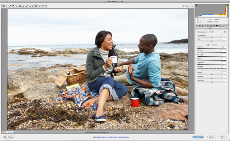This screenshot has height=141, width=230.
Task: Click the Saturation slider handle
Action: click(212, 82)
